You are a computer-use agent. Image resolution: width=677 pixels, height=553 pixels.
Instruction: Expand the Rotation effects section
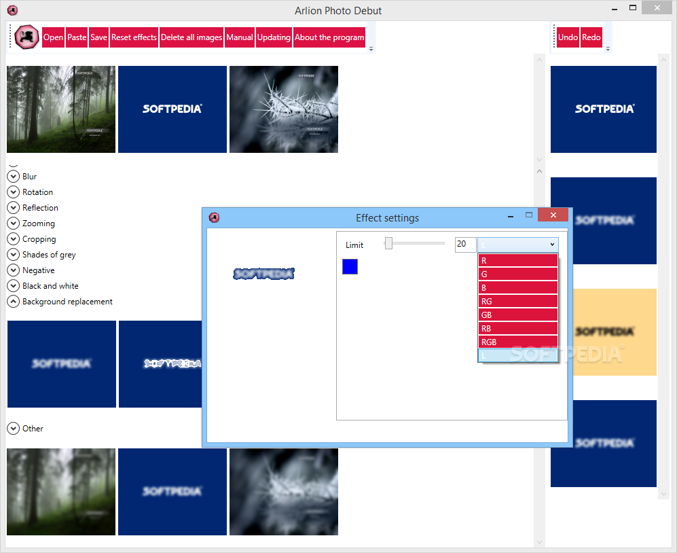click(14, 192)
